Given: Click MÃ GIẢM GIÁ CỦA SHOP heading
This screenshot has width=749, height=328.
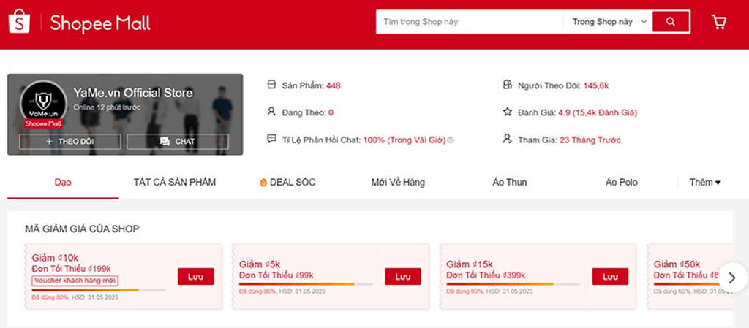Looking at the screenshot, I should pyautogui.click(x=82, y=229).
